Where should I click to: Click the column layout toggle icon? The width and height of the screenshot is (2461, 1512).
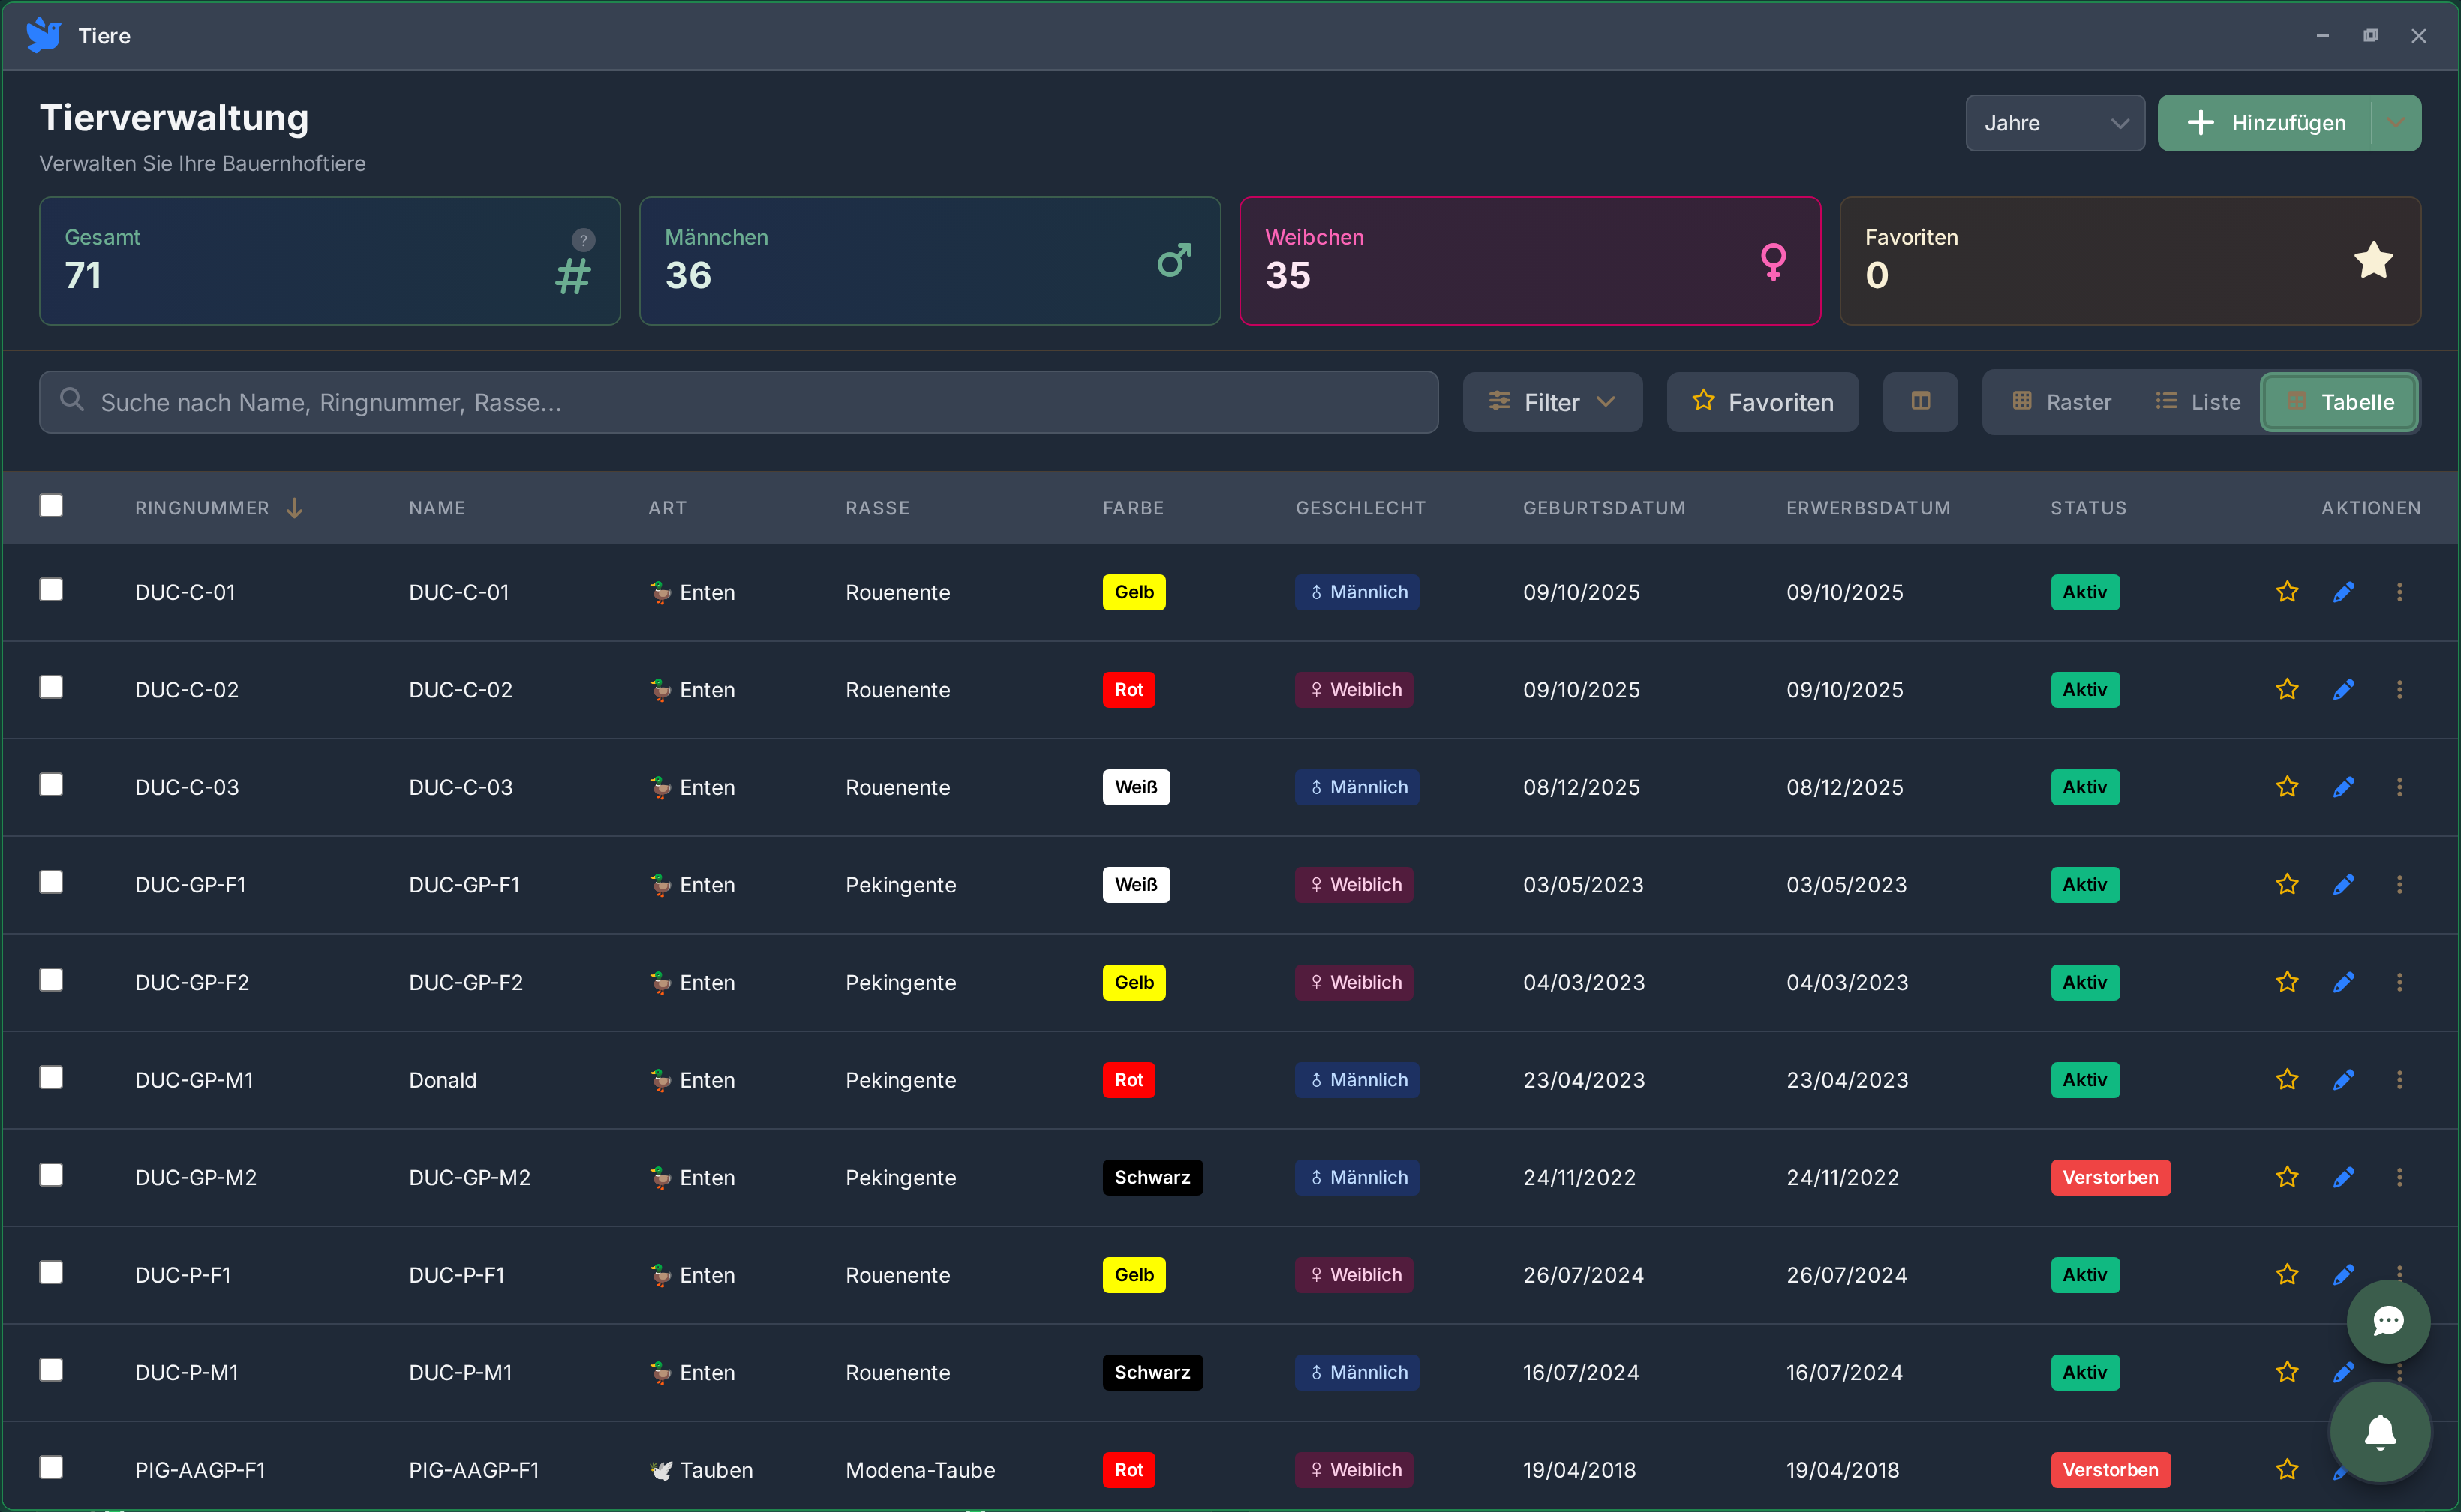coord(1920,402)
